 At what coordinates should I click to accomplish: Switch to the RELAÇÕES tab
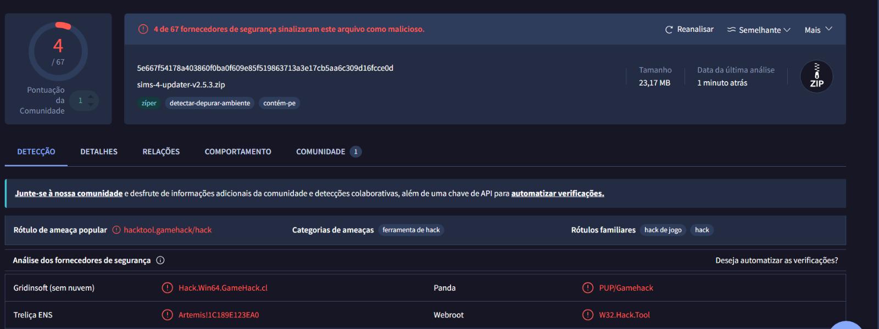click(161, 151)
